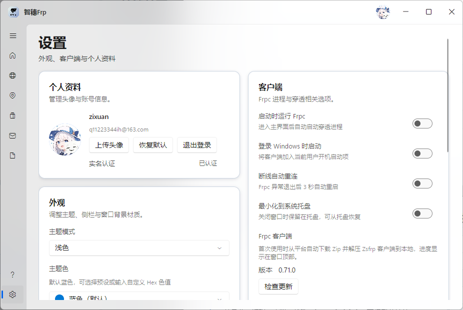Open the location pin icon page
Screen dimensions: 463x310
coord(12,95)
